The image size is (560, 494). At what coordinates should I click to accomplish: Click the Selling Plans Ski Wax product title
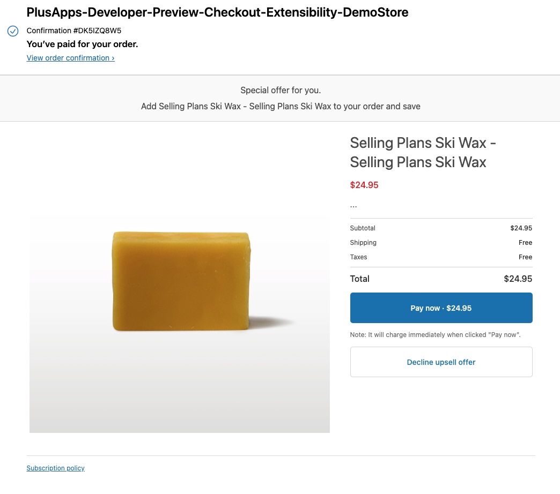coord(423,152)
